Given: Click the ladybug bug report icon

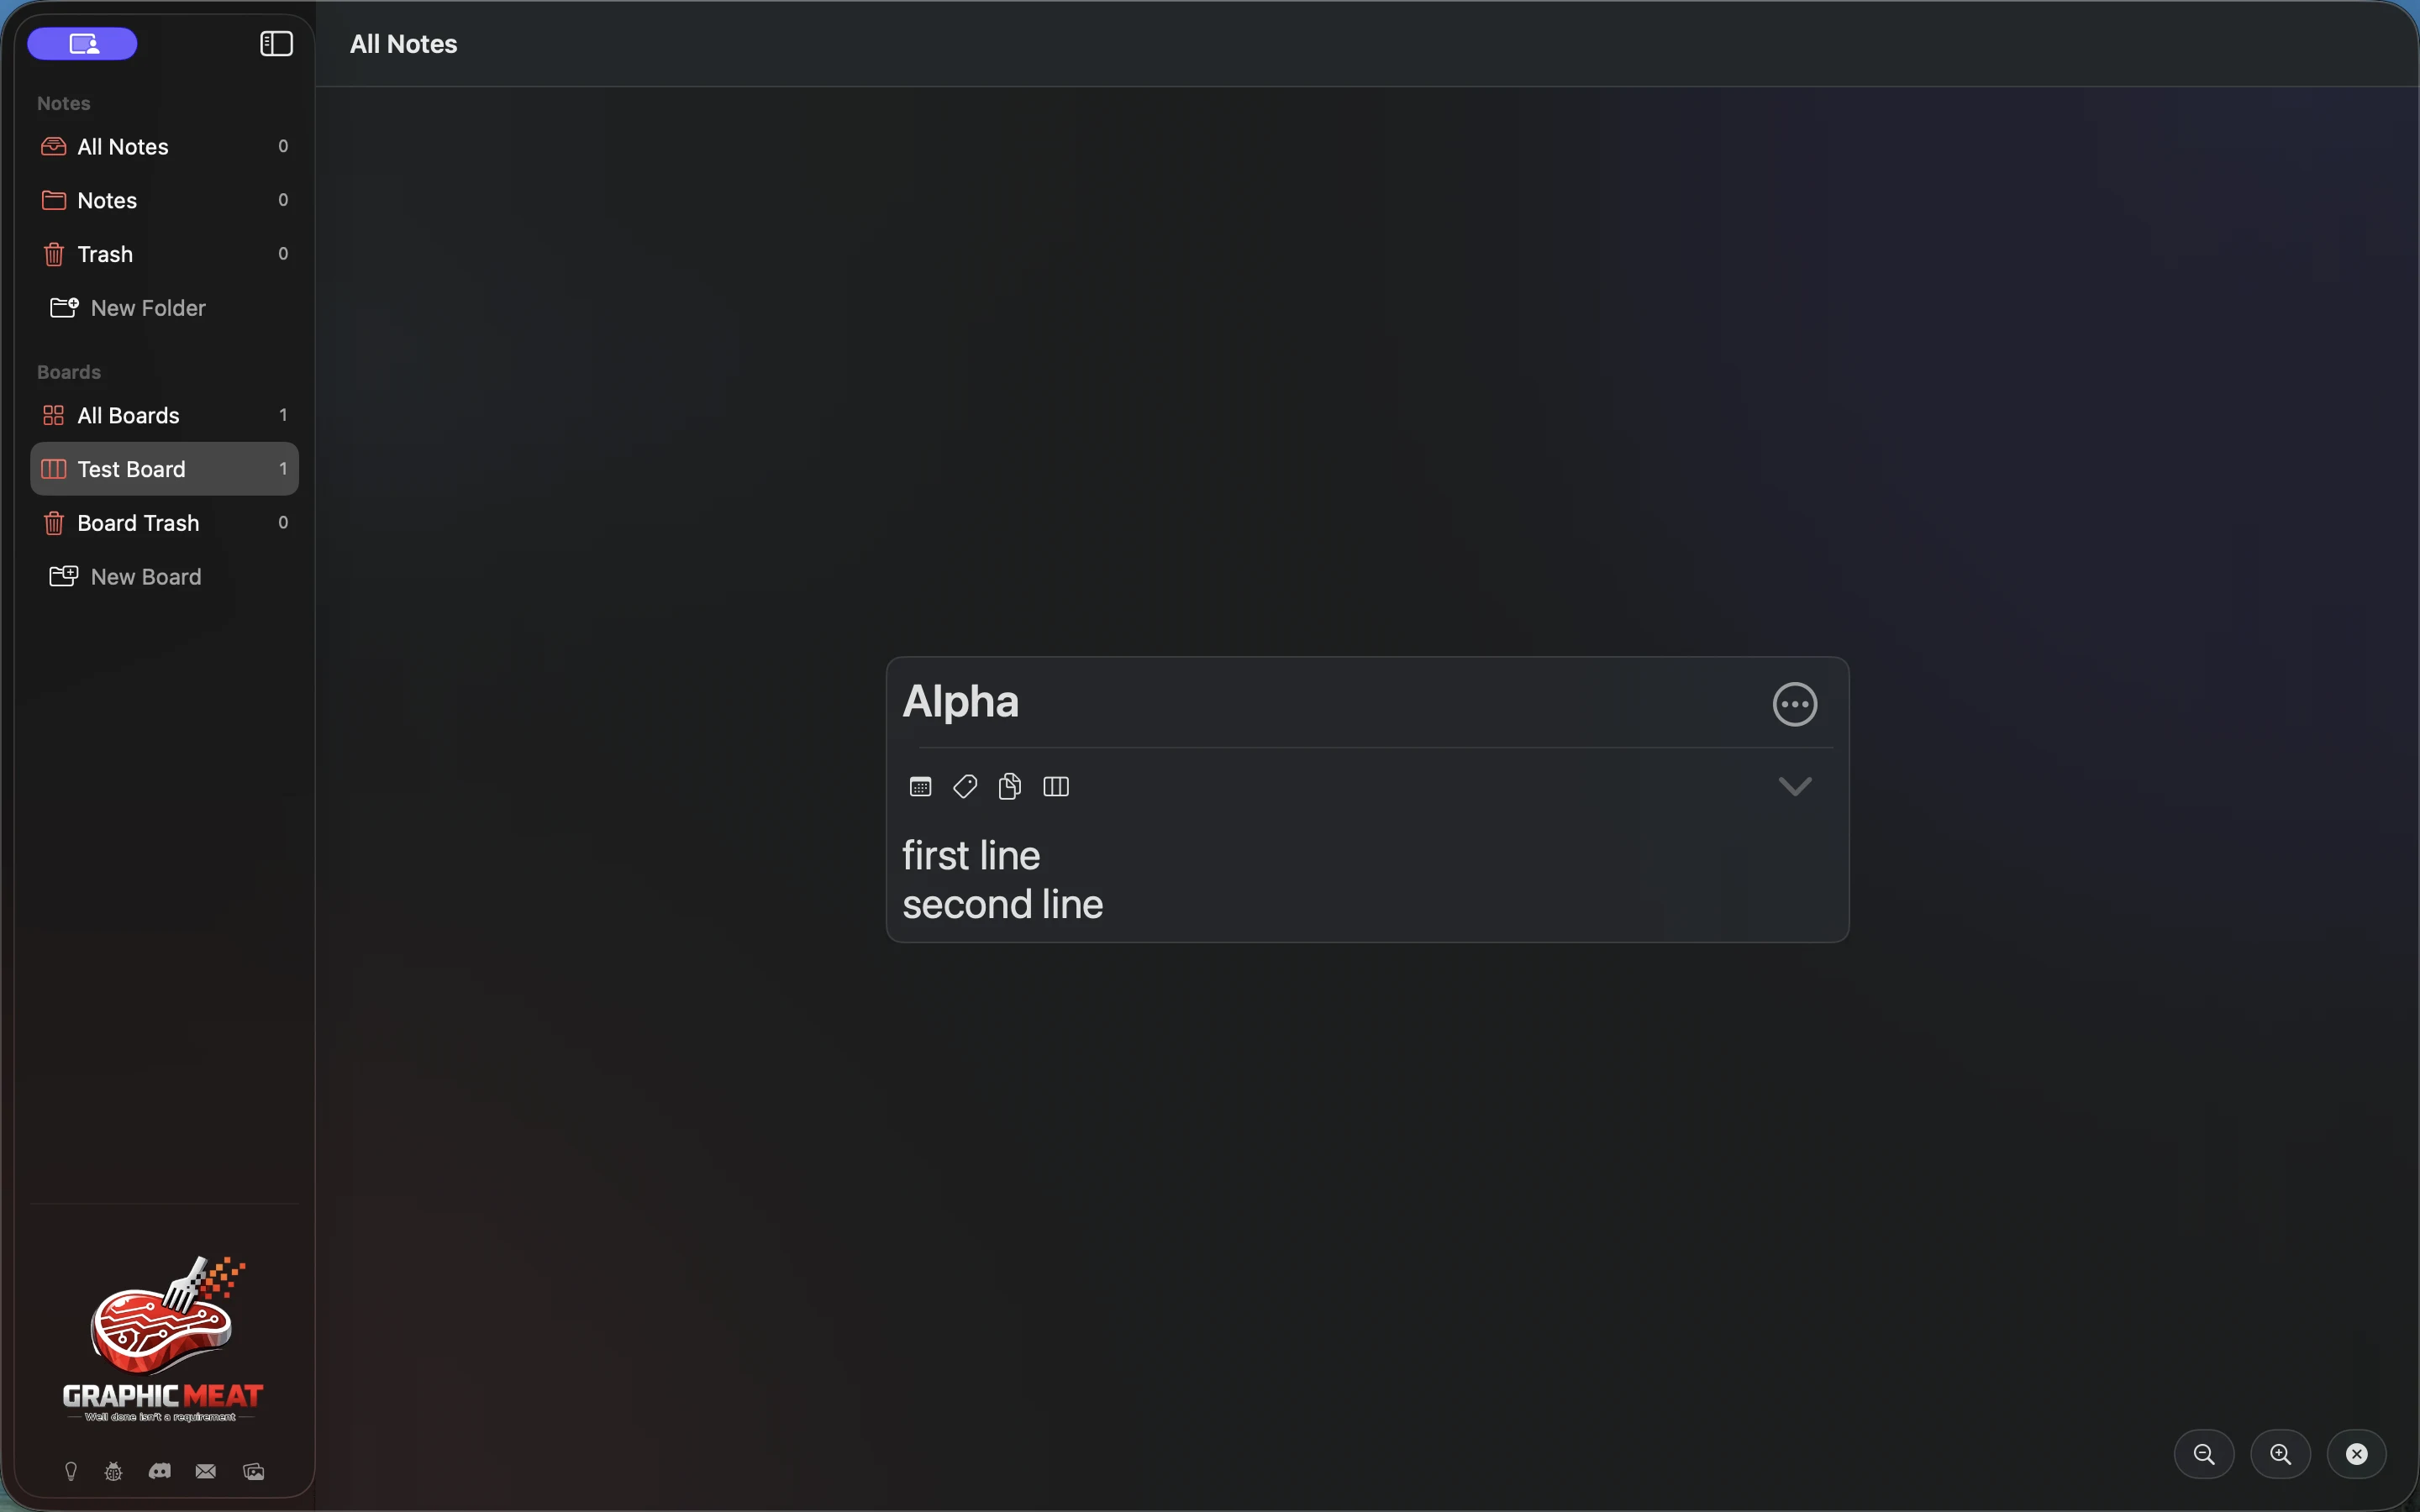Looking at the screenshot, I should pos(114,1472).
